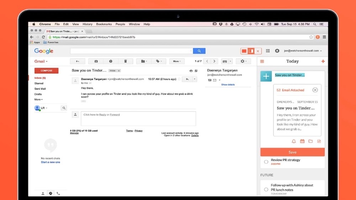Mark Review PR strategy task complete
Viewport: 356px width, 200px height.
pyautogui.click(x=266, y=162)
